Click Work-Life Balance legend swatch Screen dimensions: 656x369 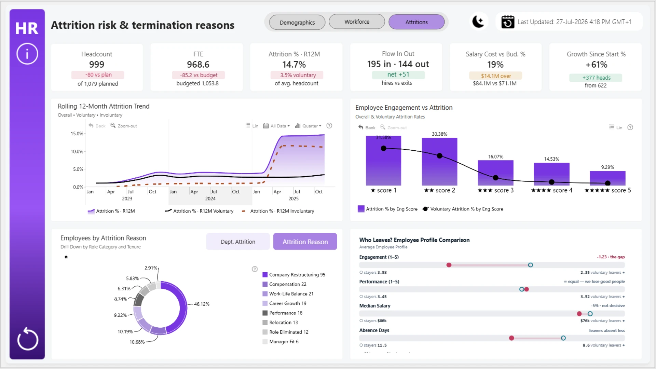click(x=265, y=294)
